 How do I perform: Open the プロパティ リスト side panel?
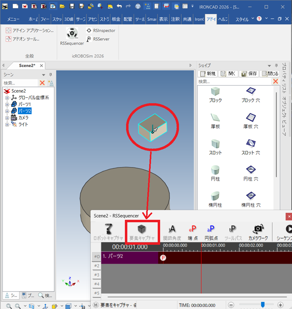(284, 78)
